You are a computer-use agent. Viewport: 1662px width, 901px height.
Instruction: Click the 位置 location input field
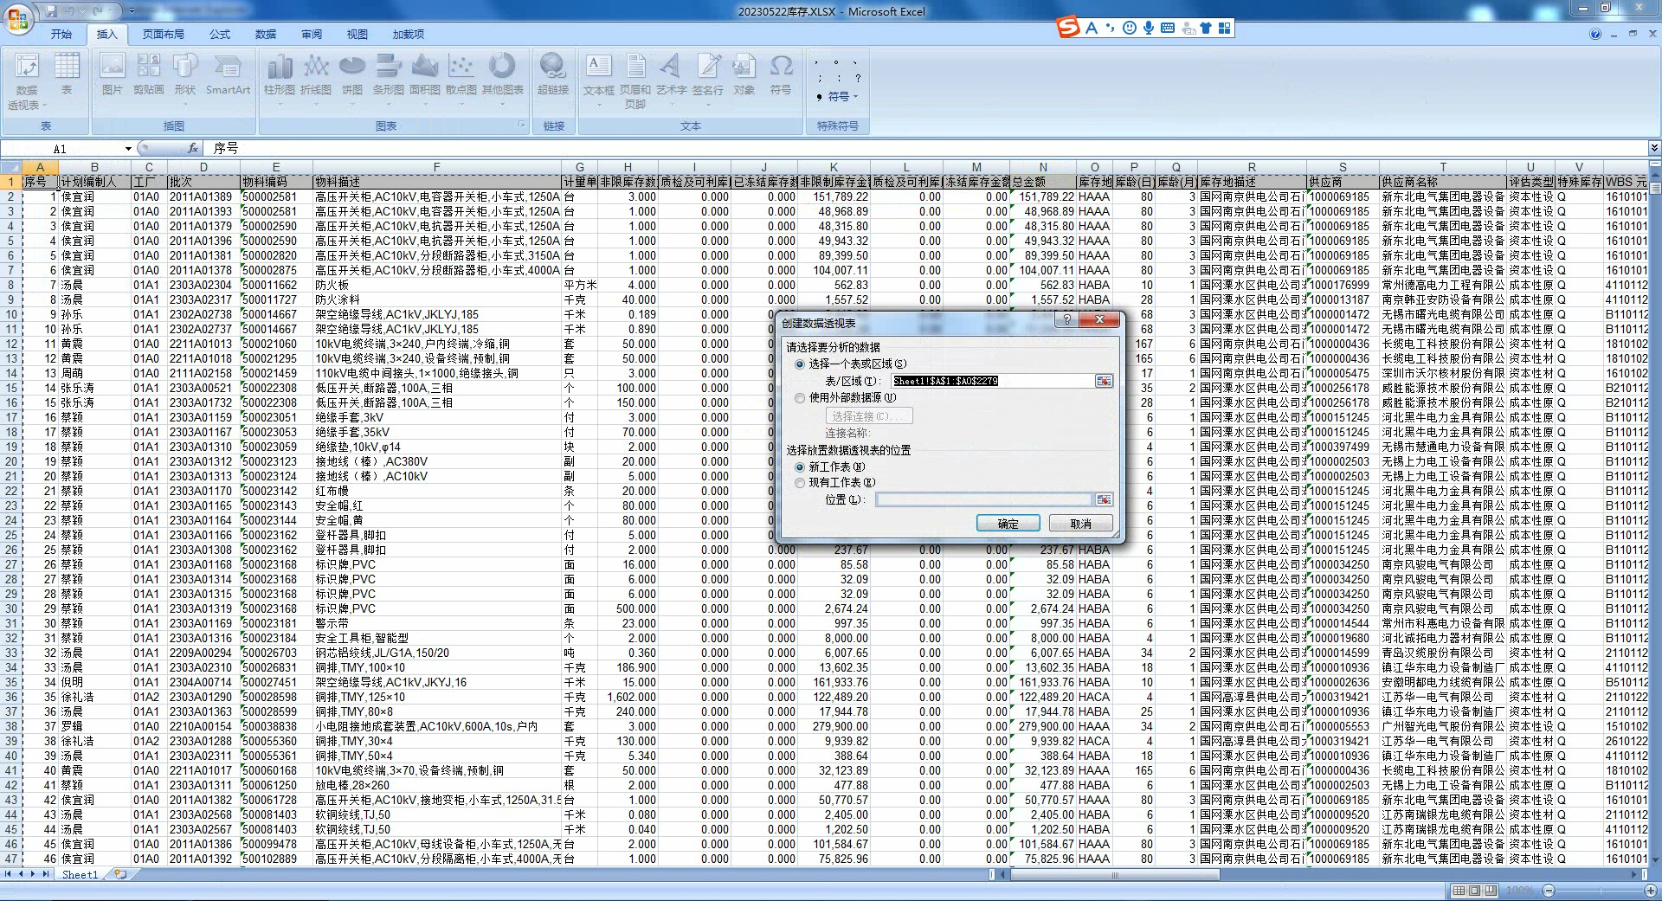[983, 500]
